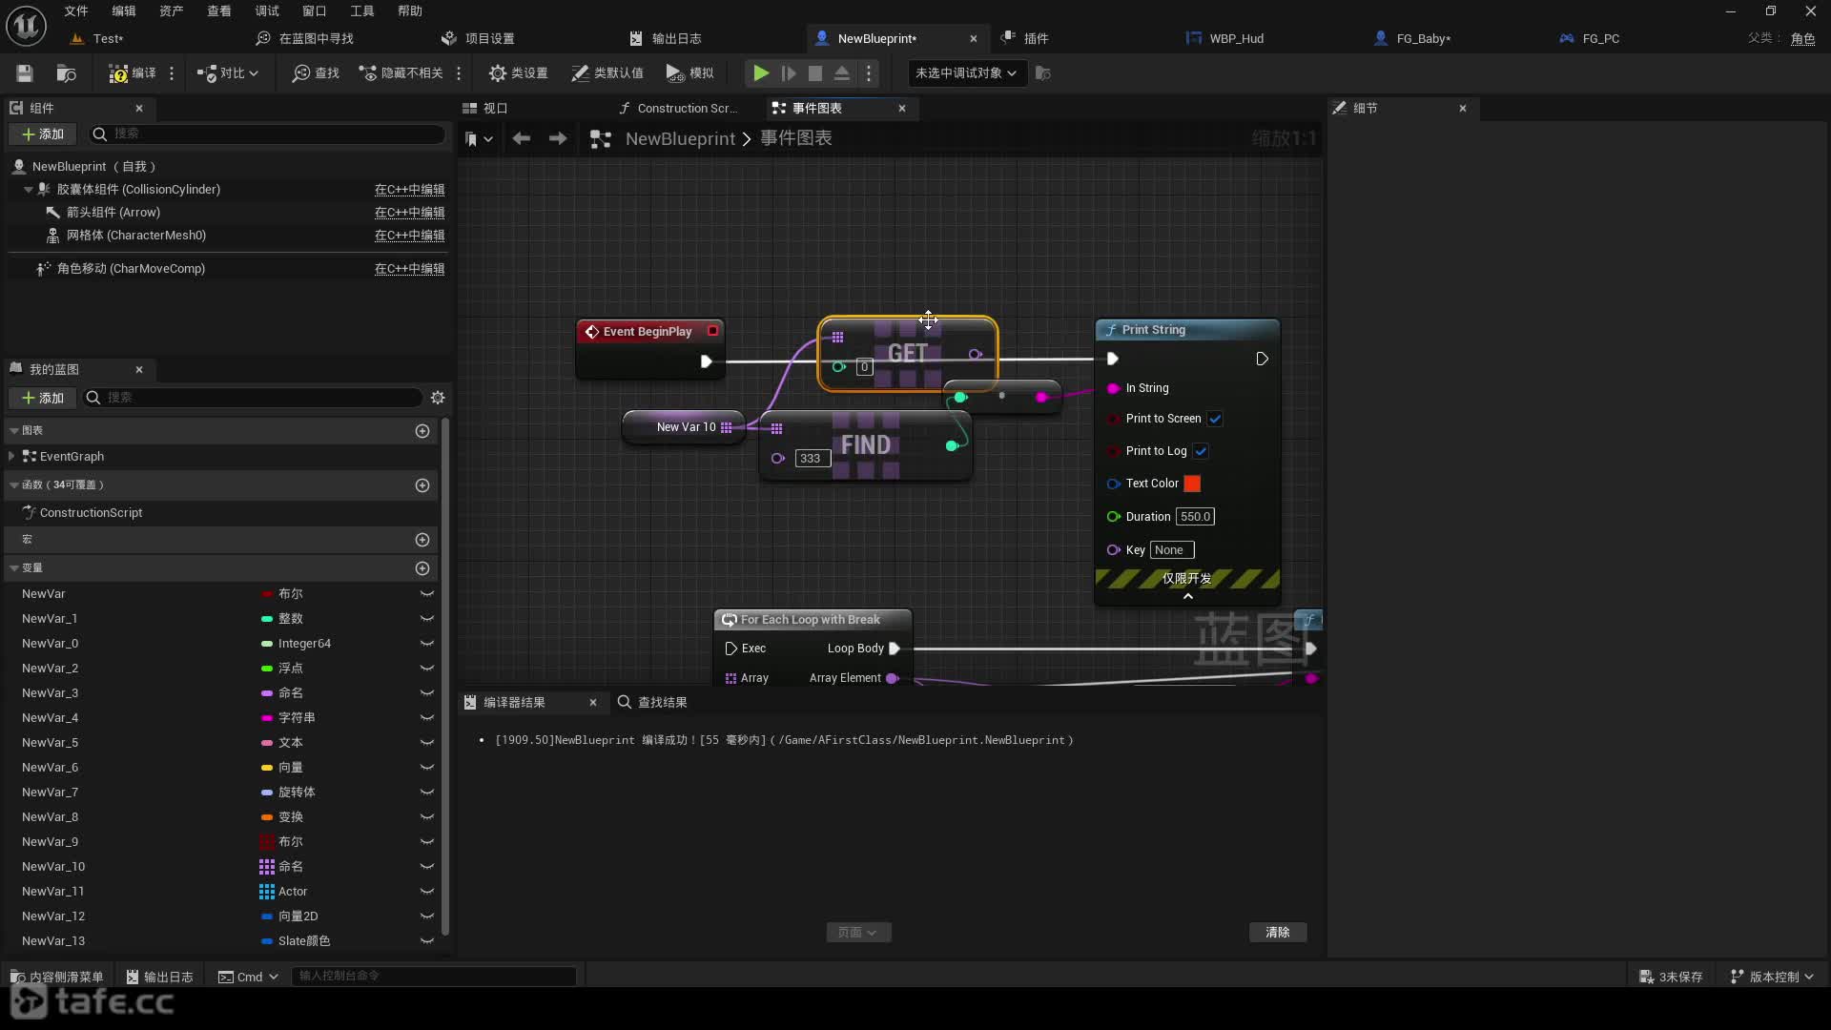The image size is (1831, 1030).
Task: Click the Duration 550.0 value field
Action: pyautogui.click(x=1195, y=517)
